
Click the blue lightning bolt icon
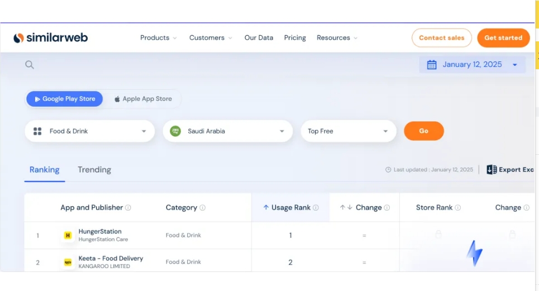coord(475,253)
